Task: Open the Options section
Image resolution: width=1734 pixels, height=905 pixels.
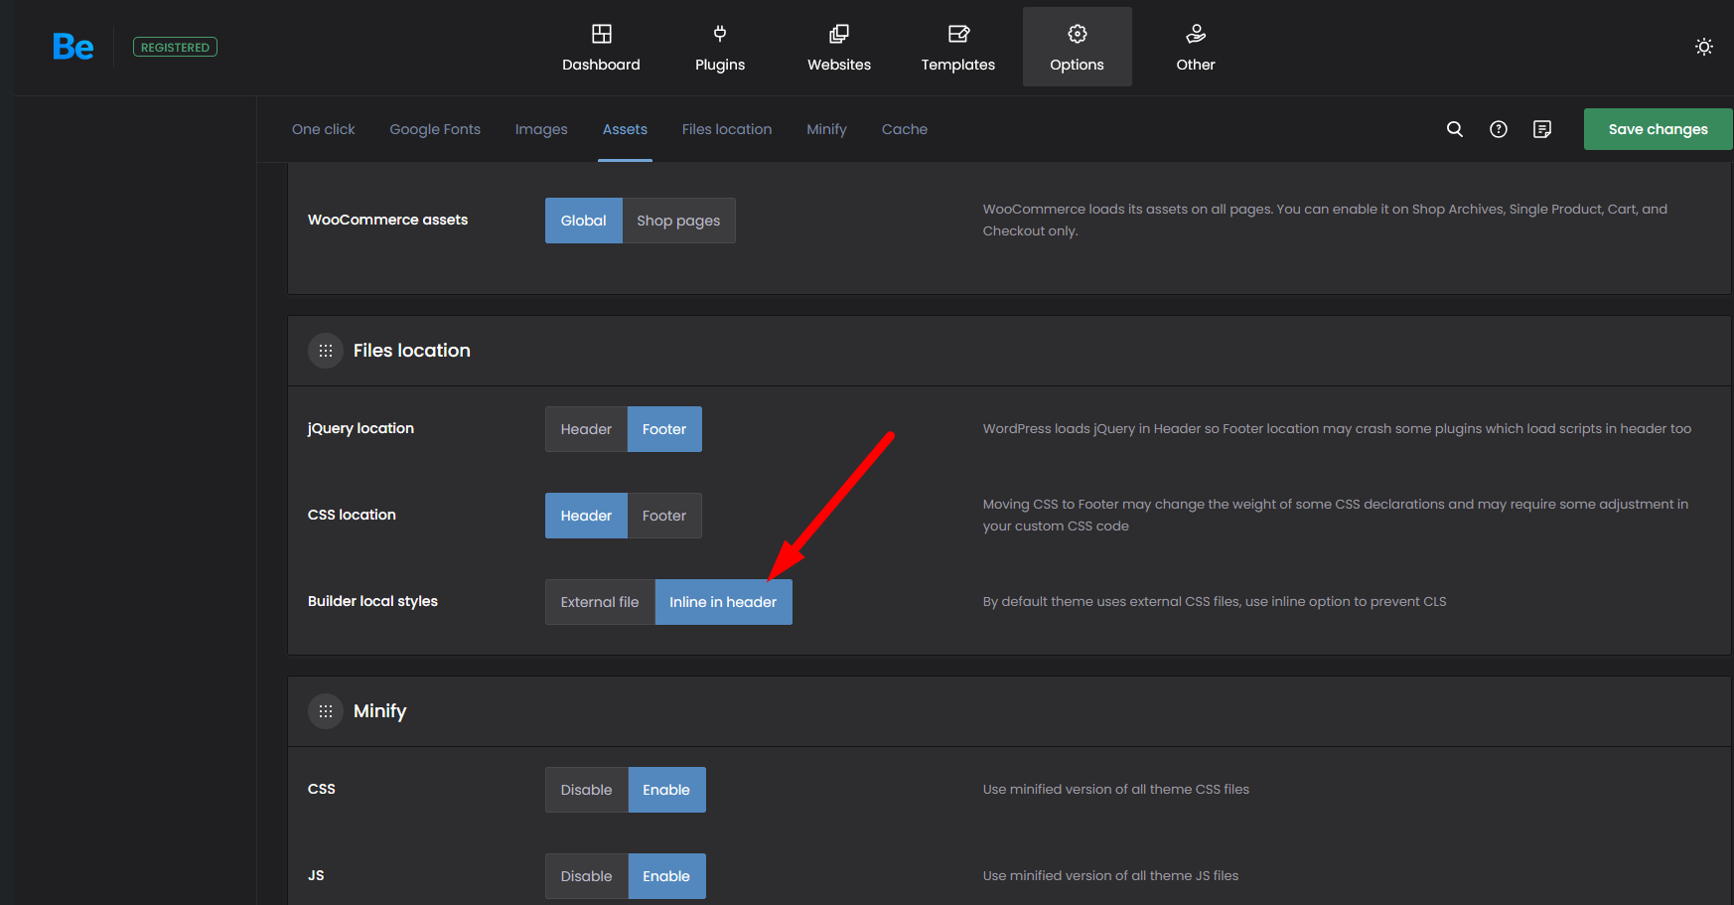Action: point(1078,48)
